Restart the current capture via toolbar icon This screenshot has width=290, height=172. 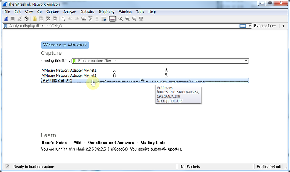(x=19, y=19)
